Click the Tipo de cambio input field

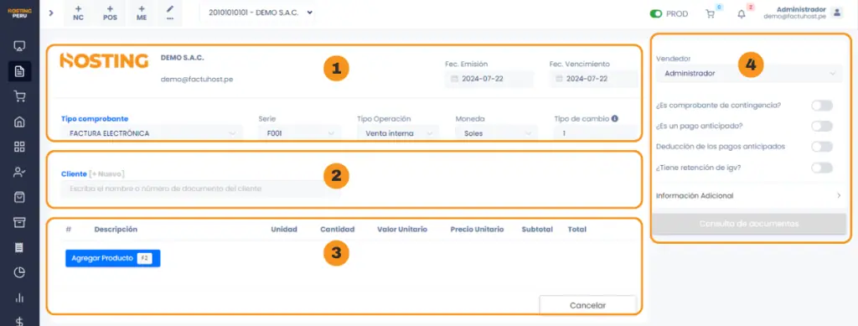(596, 133)
